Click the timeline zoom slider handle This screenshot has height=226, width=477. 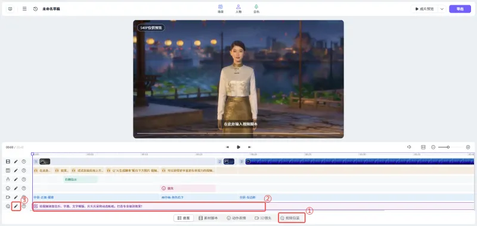pyautogui.click(x=448, y=147)
